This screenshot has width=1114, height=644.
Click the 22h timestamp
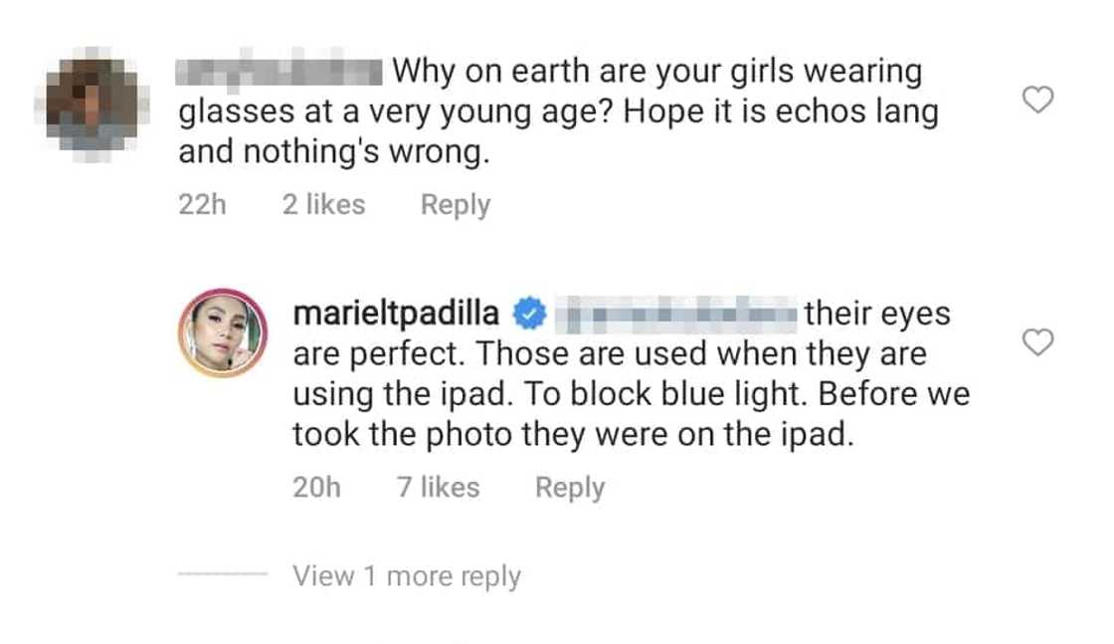click(x=202, y=205)
